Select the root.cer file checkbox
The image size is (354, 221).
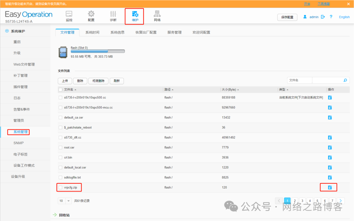[x=60, y=147]
